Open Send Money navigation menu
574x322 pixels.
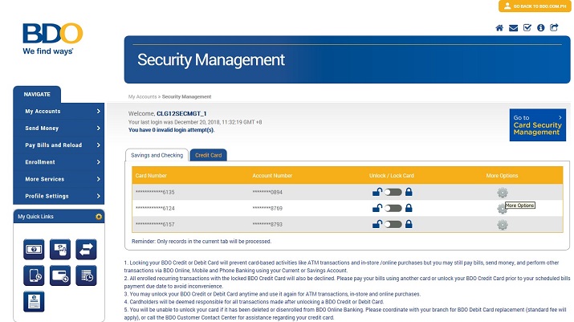tap(59, 128)
